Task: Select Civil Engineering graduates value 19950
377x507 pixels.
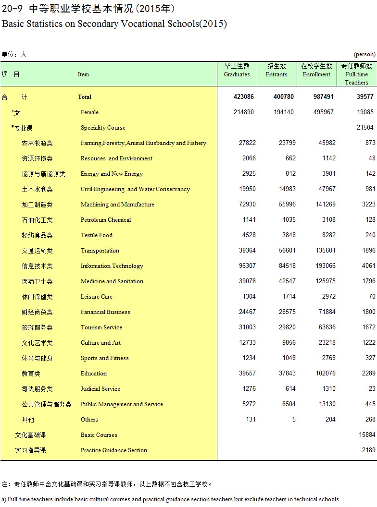Action: coord(248,189)
